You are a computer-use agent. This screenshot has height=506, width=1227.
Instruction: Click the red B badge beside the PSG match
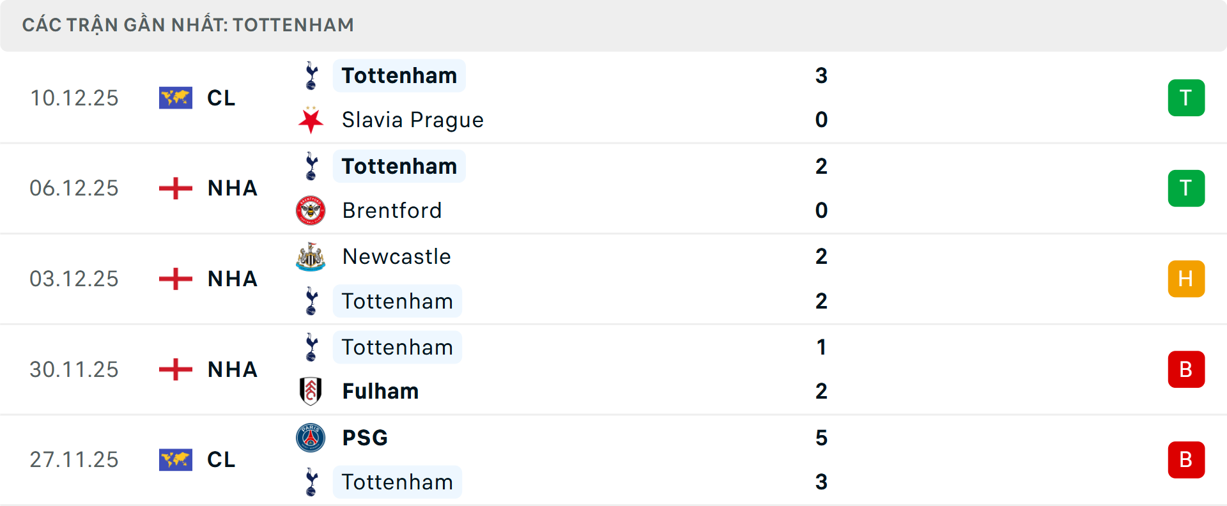coord(1186,459)
